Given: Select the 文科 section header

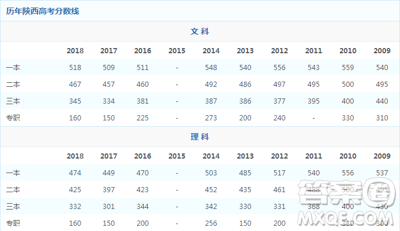Looking at the screenshot, I should (x=200, y=31).
